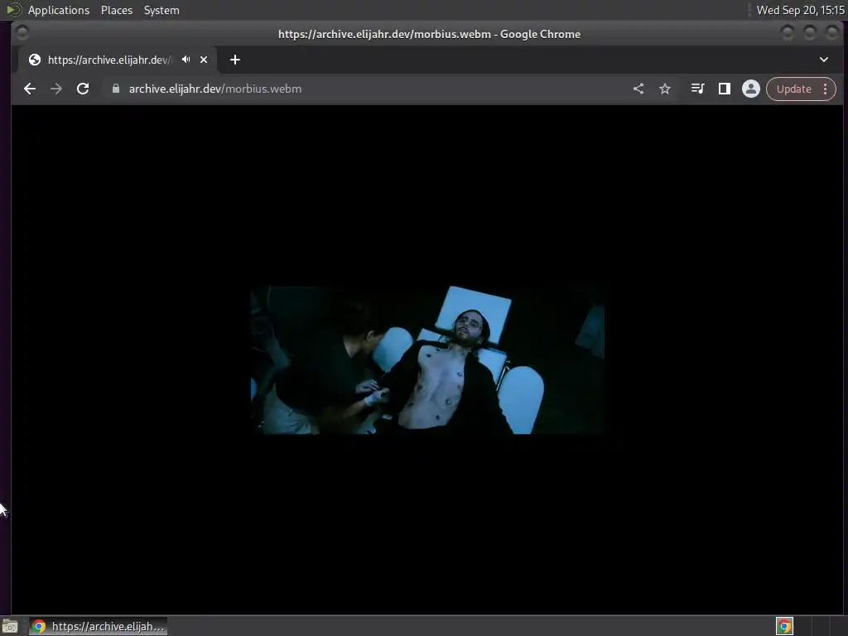Open the System menu
Screen dimensions: 848x636
pyautogui.click(x=161, y=10)
